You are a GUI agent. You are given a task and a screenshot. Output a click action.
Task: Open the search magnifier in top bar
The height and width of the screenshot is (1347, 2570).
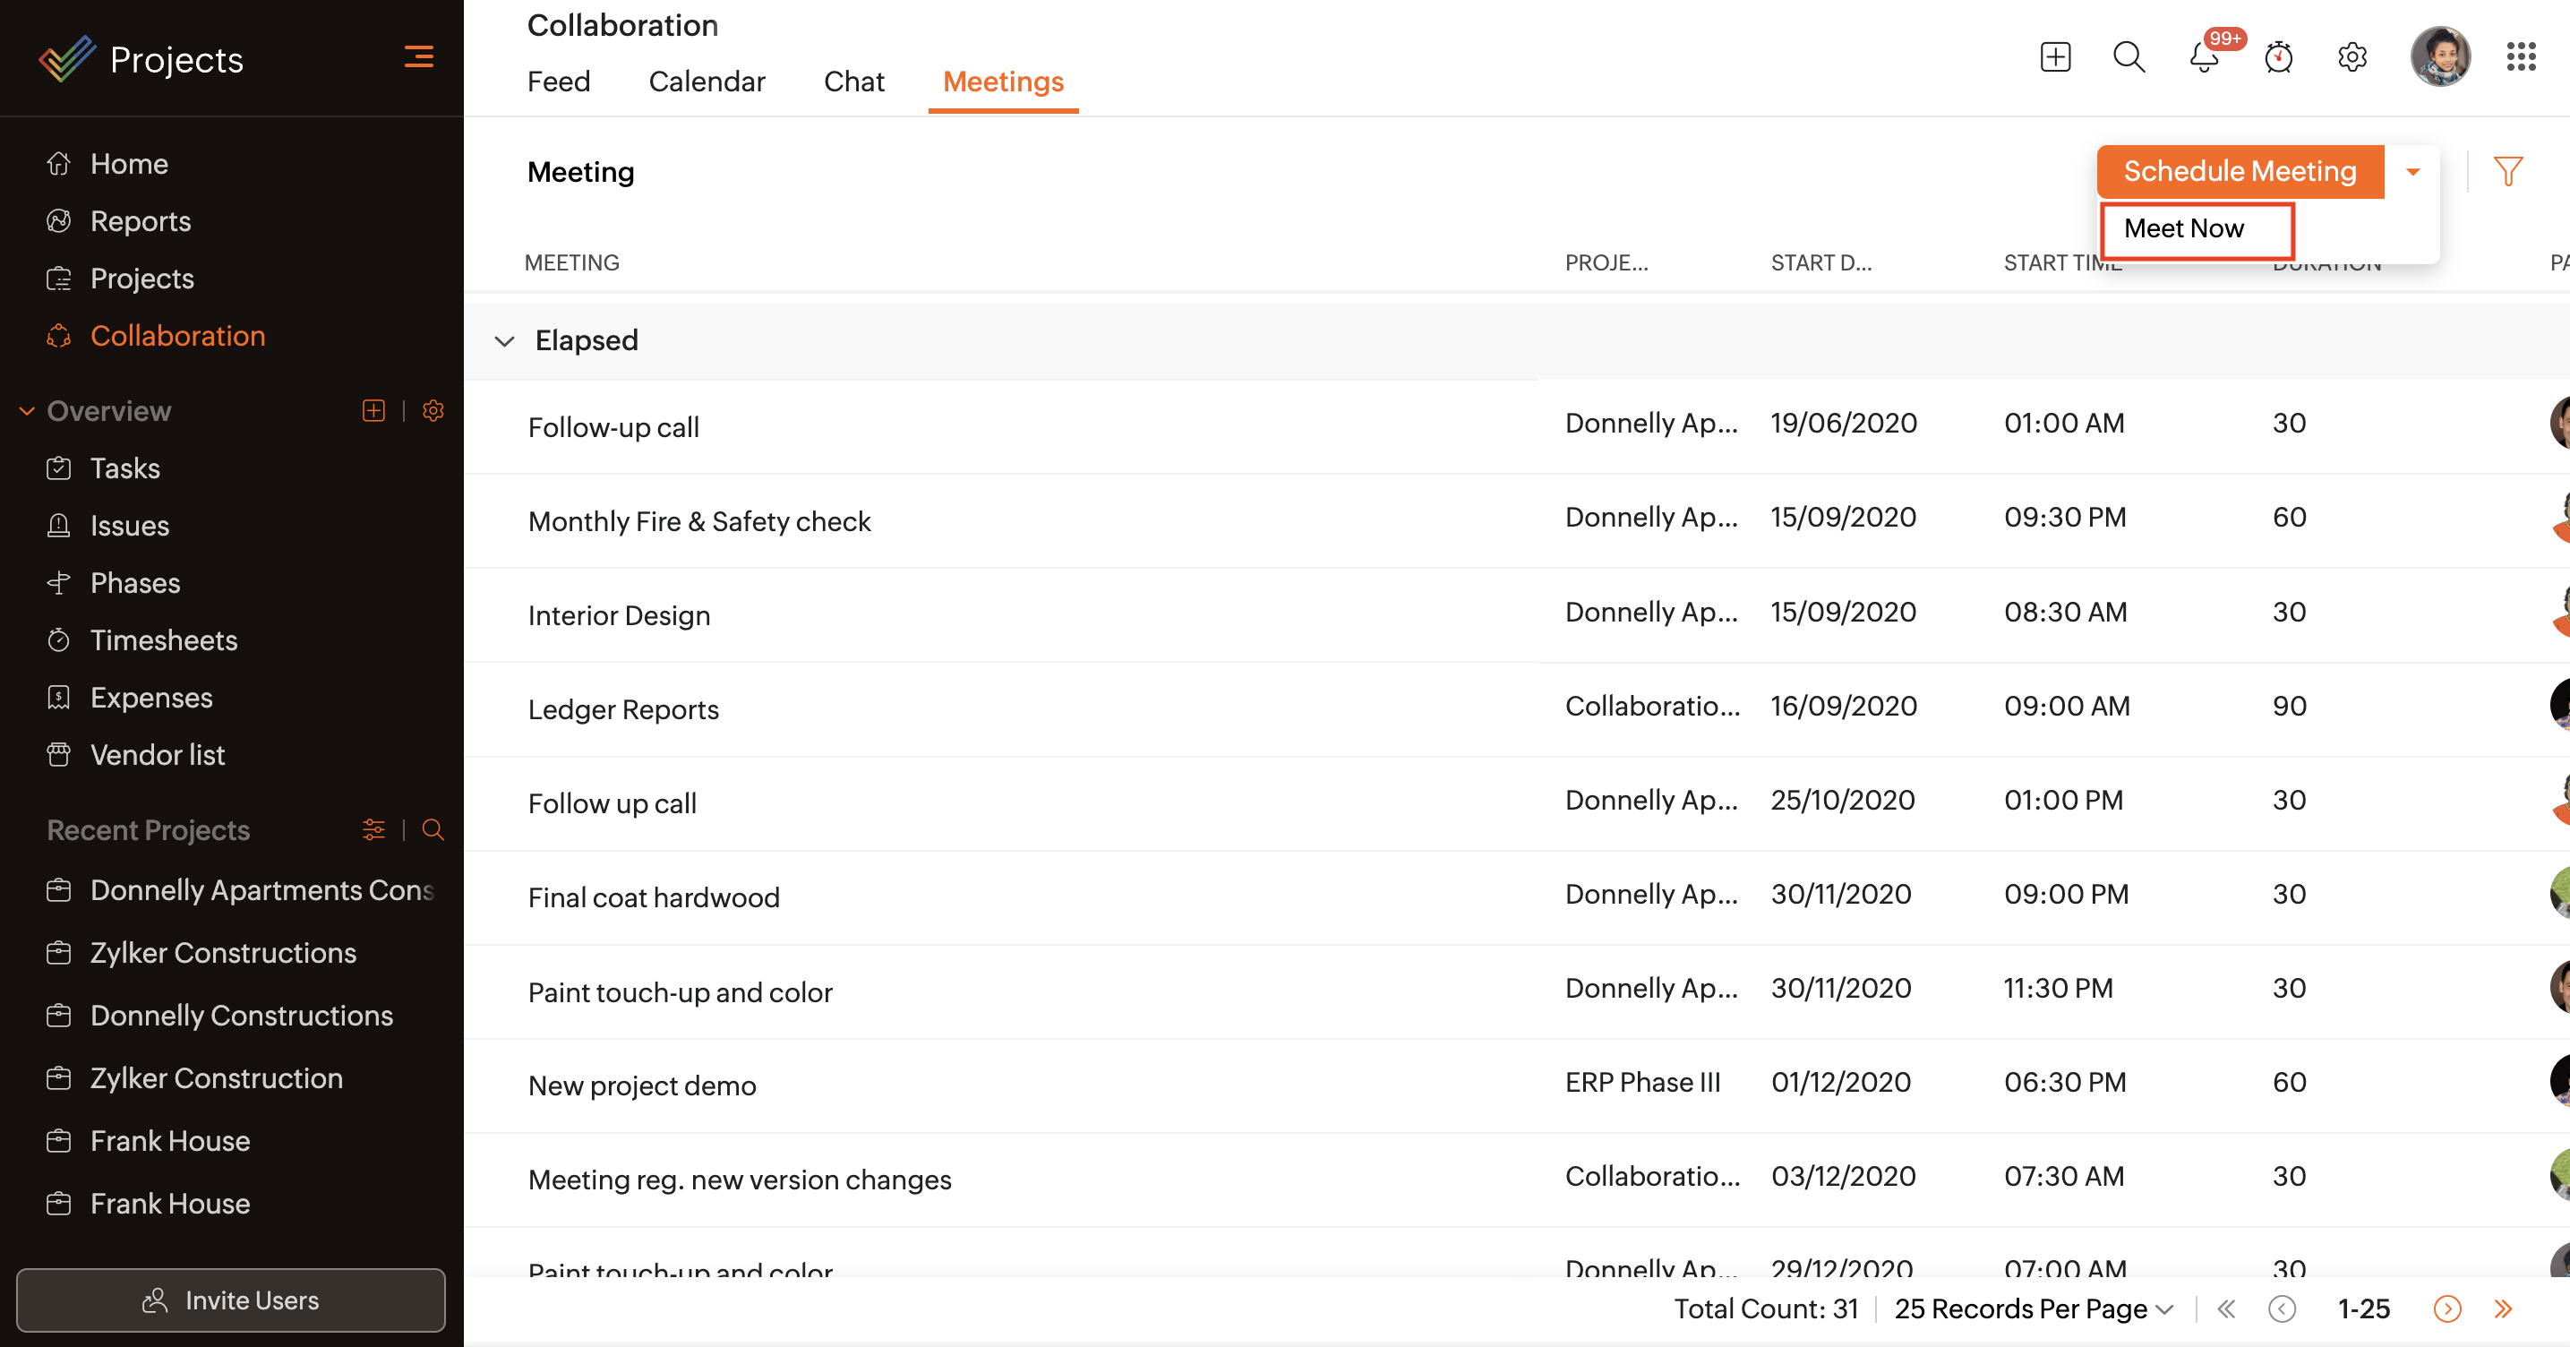[x=2129, y=57]
